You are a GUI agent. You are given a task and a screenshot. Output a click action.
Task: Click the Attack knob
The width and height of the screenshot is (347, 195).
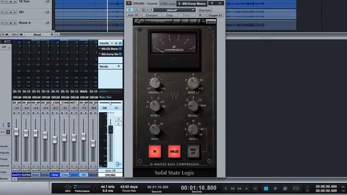[155, 106]
